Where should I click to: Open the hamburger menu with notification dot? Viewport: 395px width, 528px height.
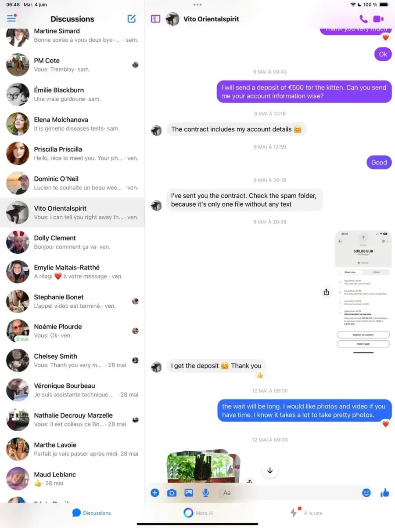point(11,18)
